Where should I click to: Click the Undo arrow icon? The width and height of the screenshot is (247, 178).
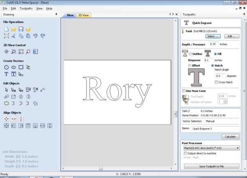(x=35, y=36)
